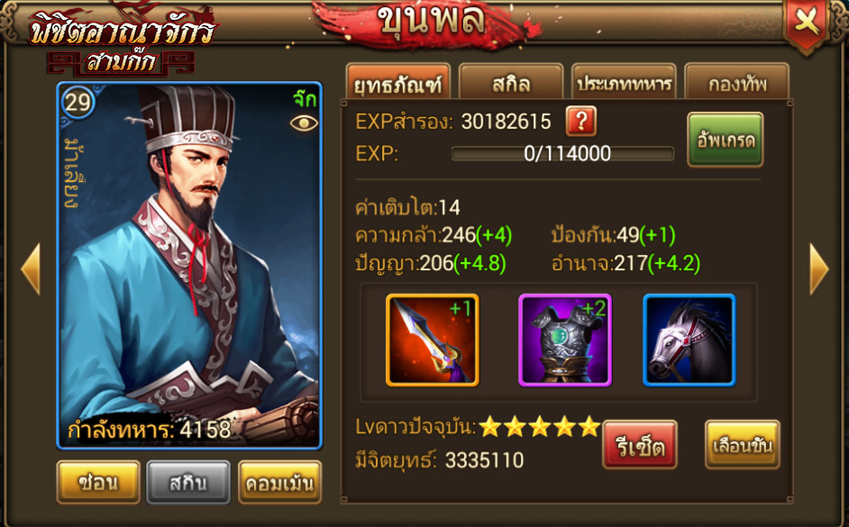The width and height of the screenshot is (849, 527).
Task: Go to the next general with right arrow
Action: (x=818, y=269)
